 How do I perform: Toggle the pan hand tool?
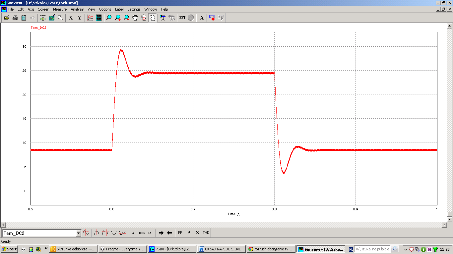pos(153,18)
